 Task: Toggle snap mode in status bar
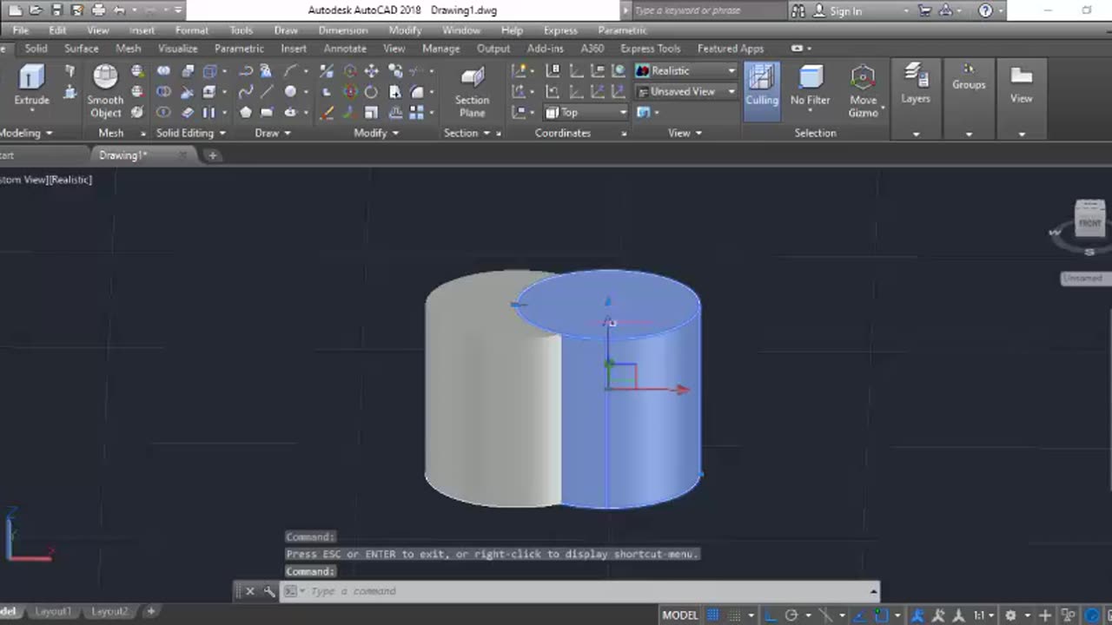[x=733, y=615]
